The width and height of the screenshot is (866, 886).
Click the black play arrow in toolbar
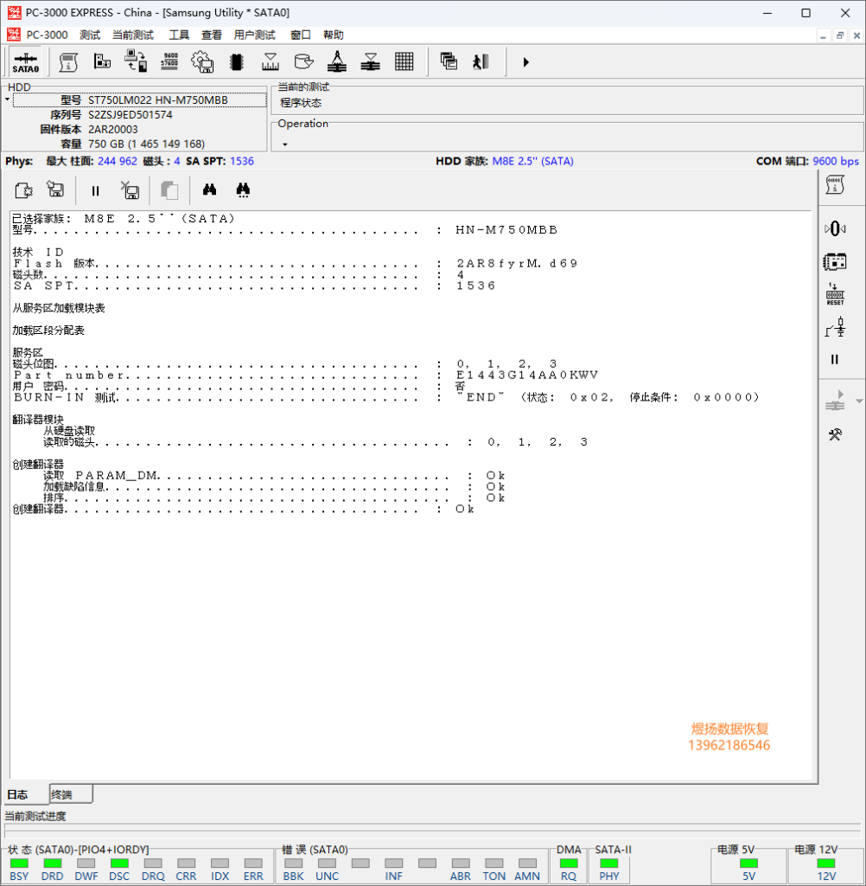tap(525, 62)
